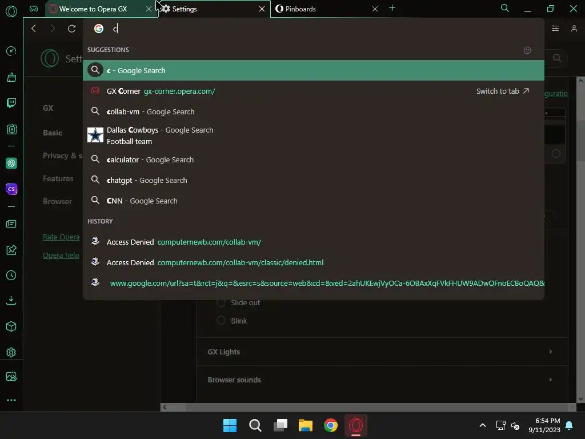Click the horizontal scrollbar left arrow

[x=165, y=407]
